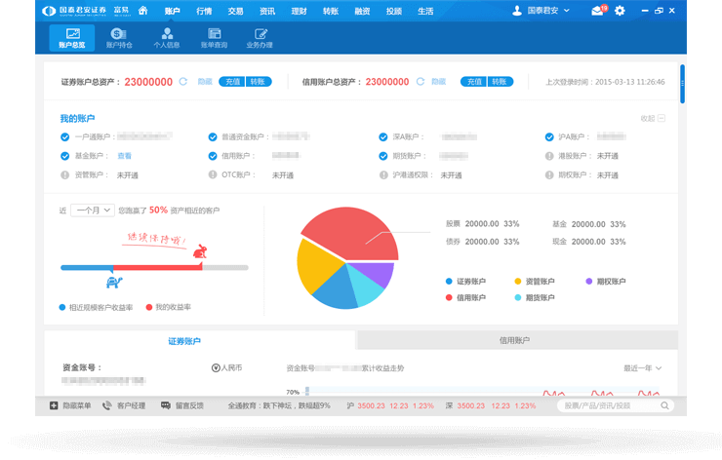Viewport: 722px width, 460px height.
Task: Click the warning icon beside 期权账户
Action: (549, 174)
